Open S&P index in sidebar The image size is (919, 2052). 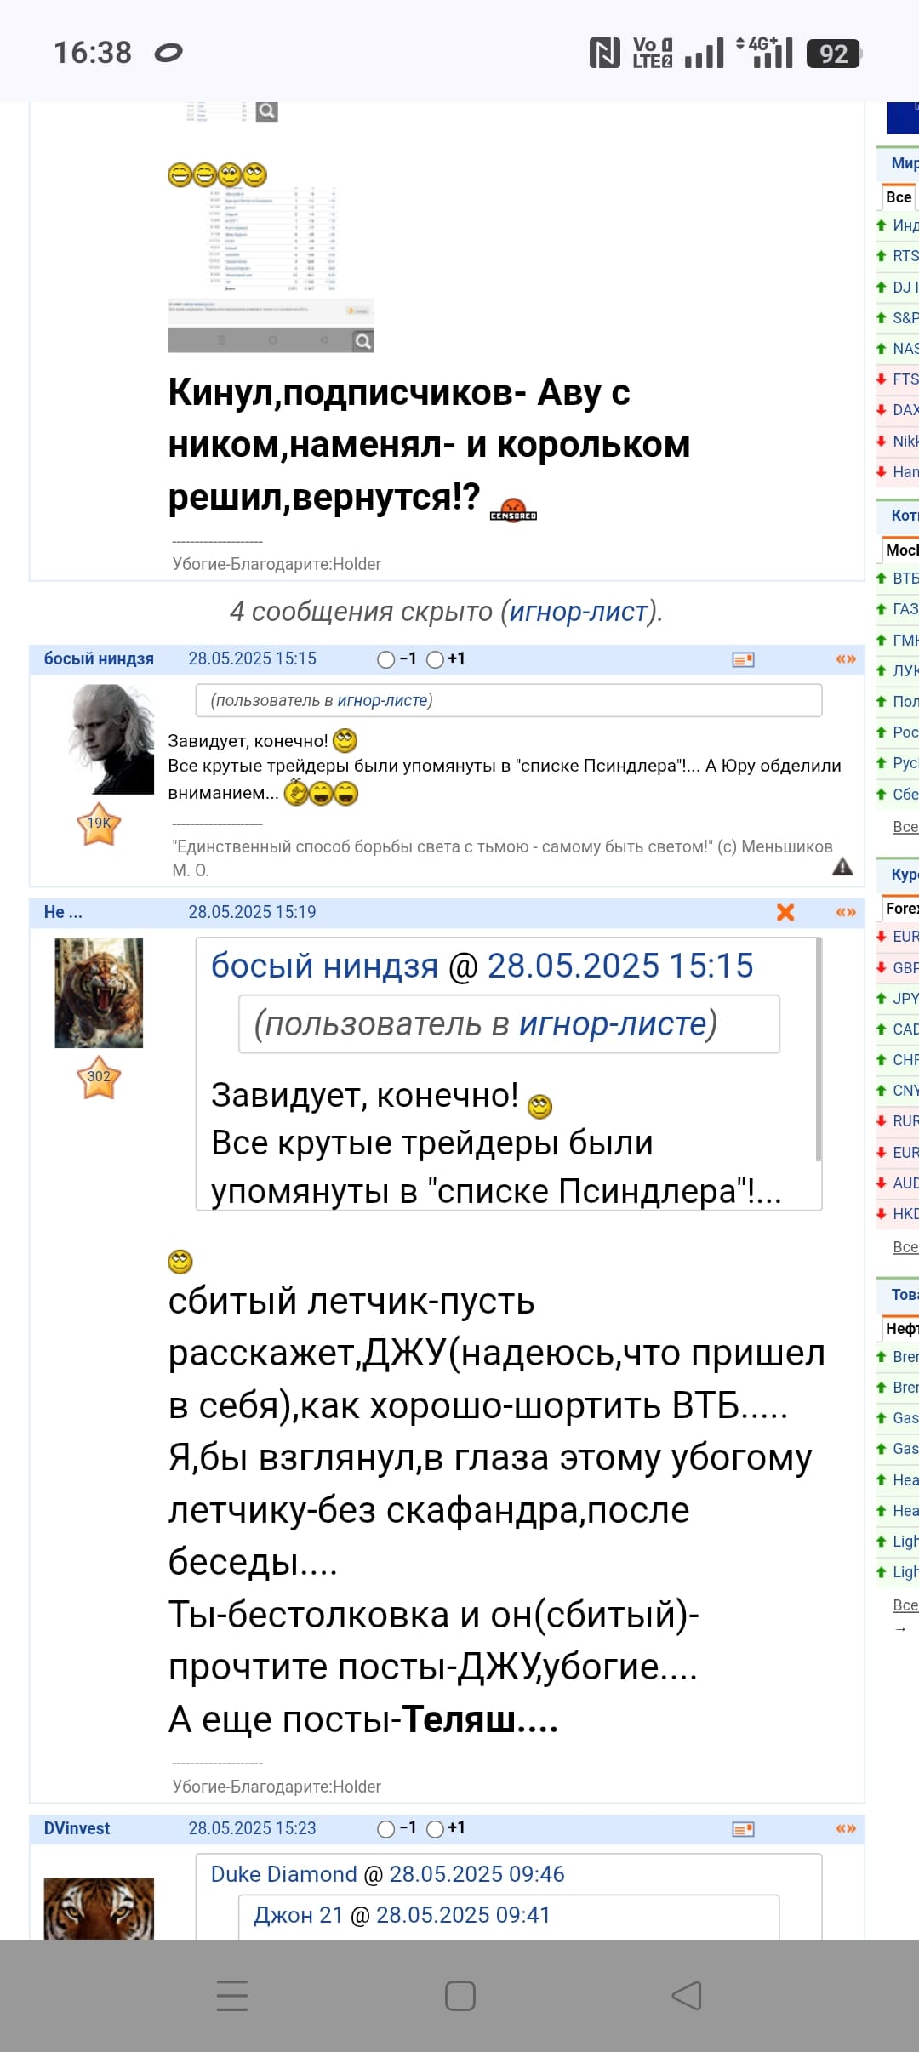click(x=905, y=318)
